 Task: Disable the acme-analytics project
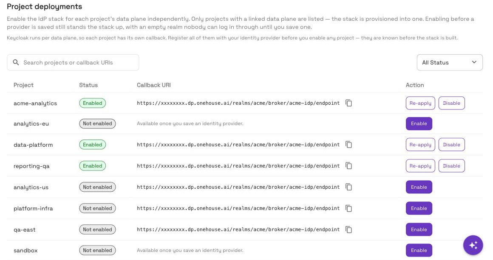click(451, 103)
